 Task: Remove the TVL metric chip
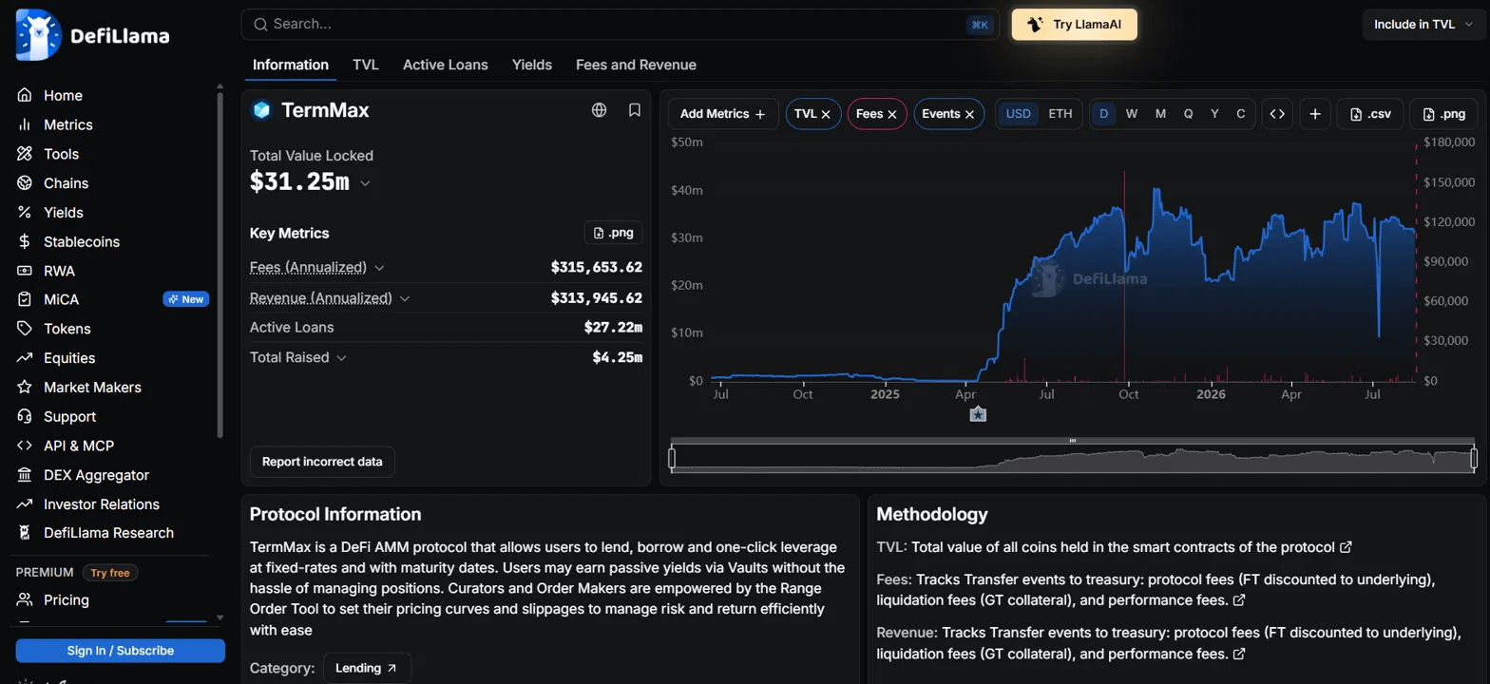point(826,114)
